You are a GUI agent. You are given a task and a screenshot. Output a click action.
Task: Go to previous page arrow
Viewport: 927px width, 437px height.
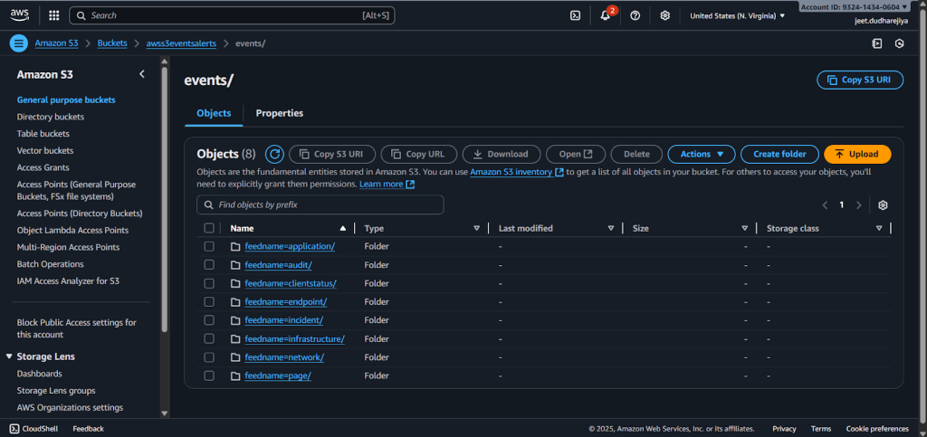(x=825, y=204)
